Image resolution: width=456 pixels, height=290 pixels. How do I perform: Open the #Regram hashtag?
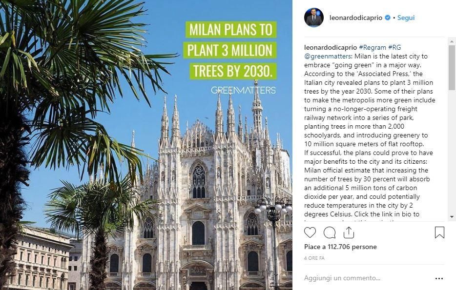[373, 47]
